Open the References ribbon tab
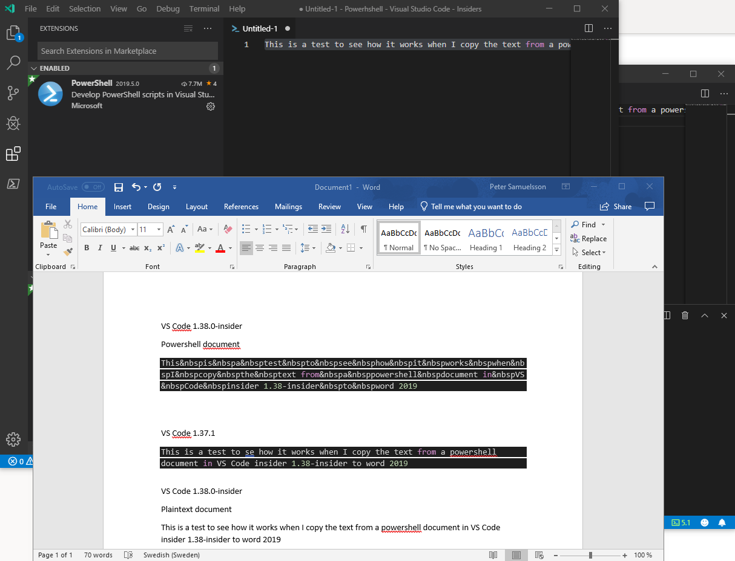Screen dimensions: 735x561 coord(241,207)
